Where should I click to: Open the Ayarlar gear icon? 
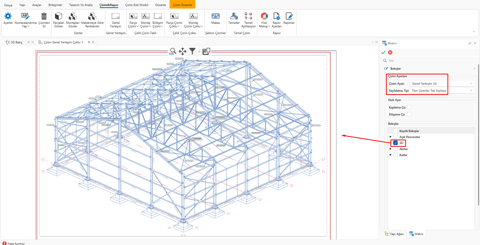(8, 17)
